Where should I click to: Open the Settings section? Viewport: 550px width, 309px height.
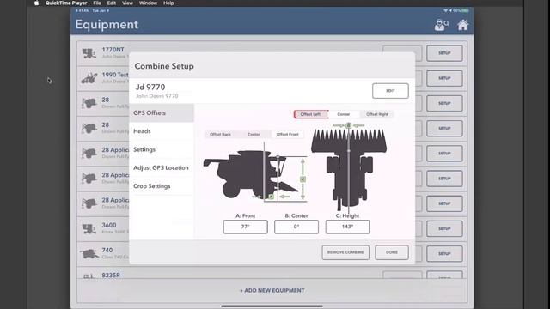(162, 149)
